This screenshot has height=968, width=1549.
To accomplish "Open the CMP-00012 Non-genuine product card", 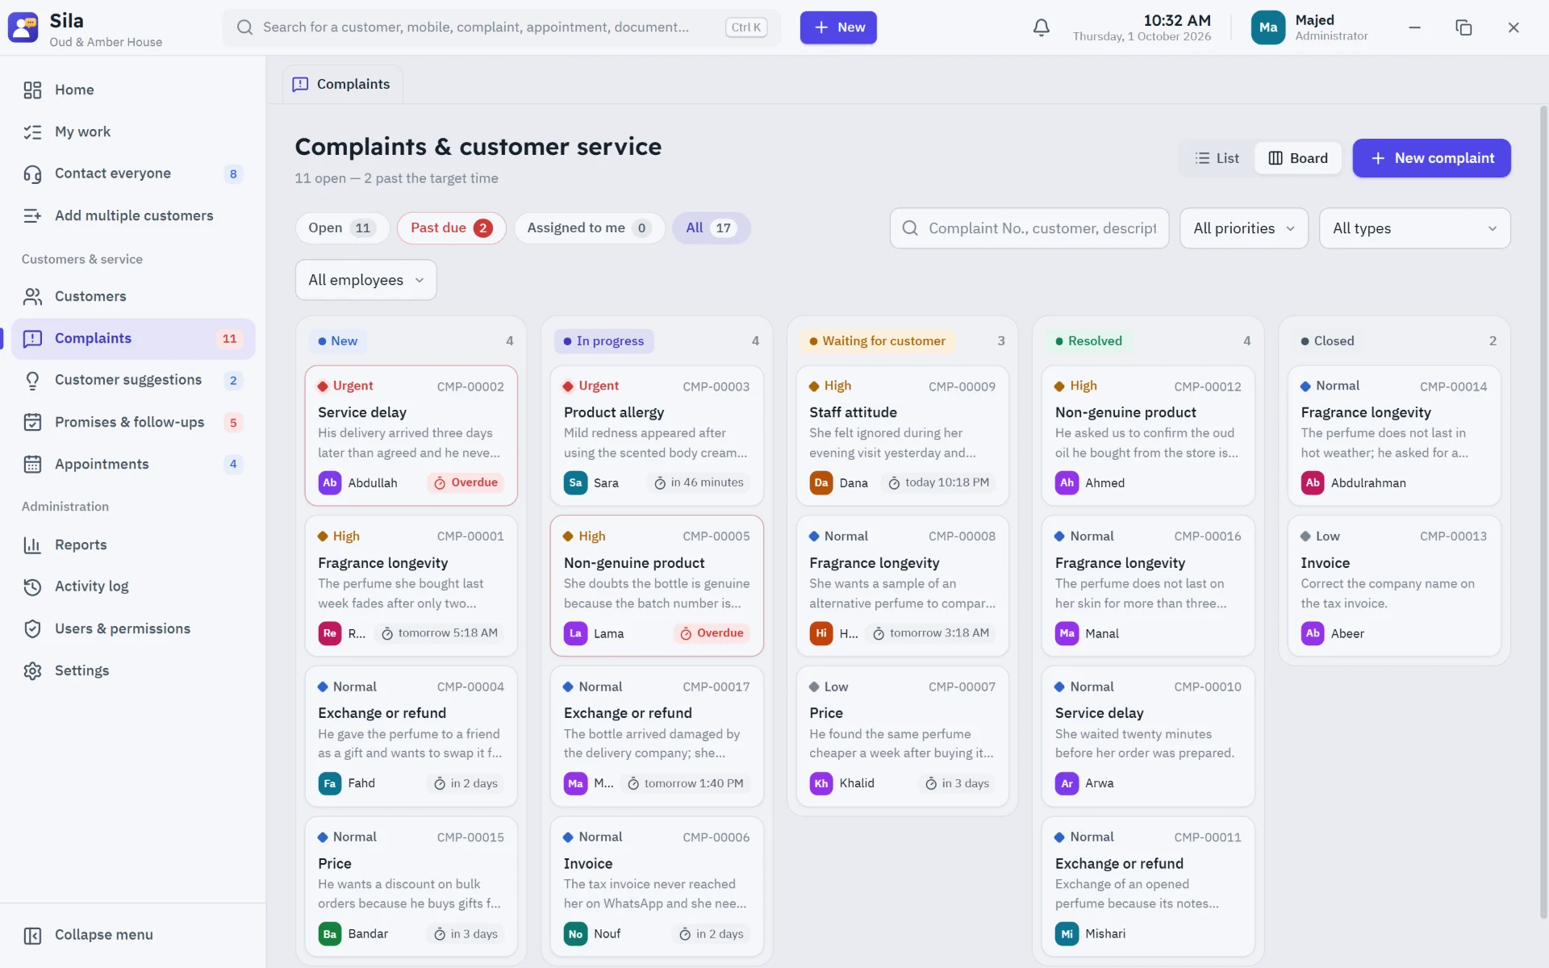I will pyautogui.click(x=1148, y=436).
